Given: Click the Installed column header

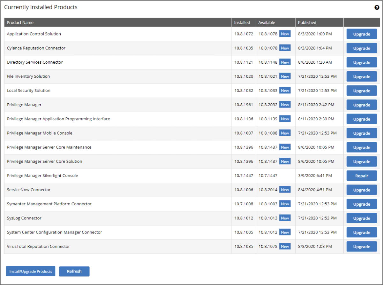Looking at the screenshot, I should (242, 22).
